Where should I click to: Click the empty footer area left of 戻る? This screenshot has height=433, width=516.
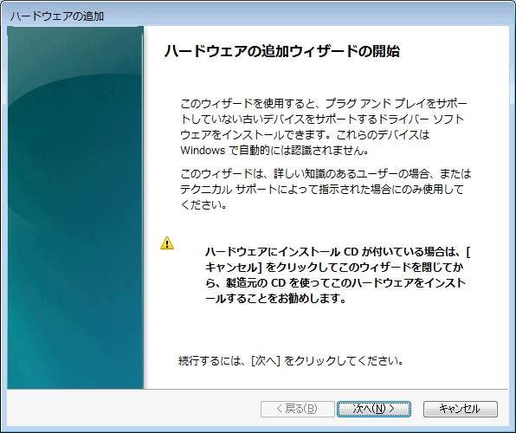click(133, 409)
